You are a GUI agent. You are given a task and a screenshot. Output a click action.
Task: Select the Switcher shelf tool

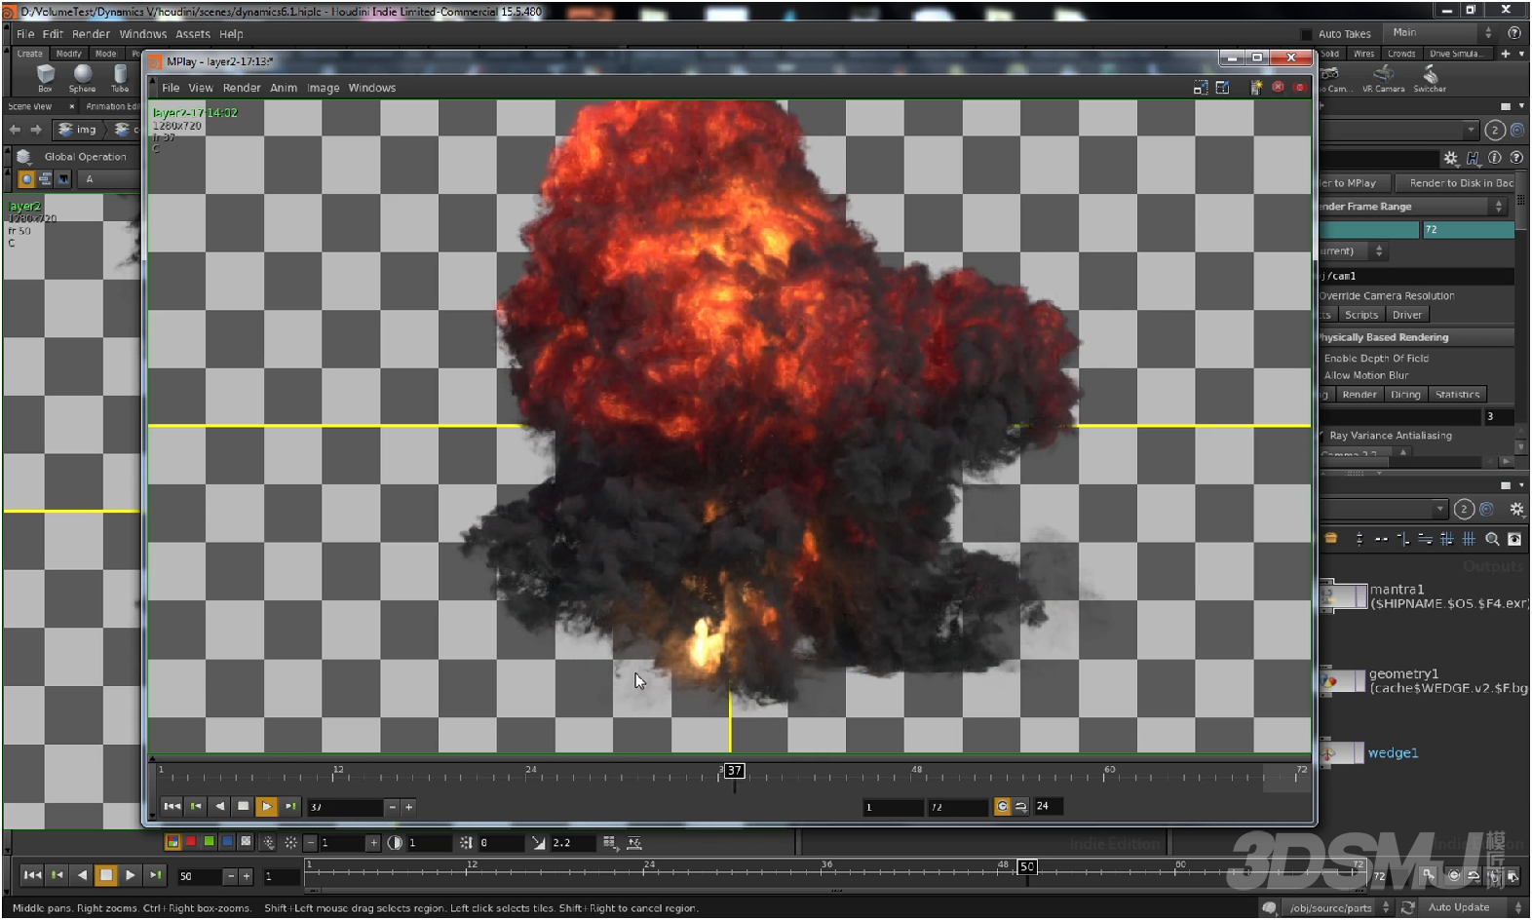click(x=1430, y=78)
